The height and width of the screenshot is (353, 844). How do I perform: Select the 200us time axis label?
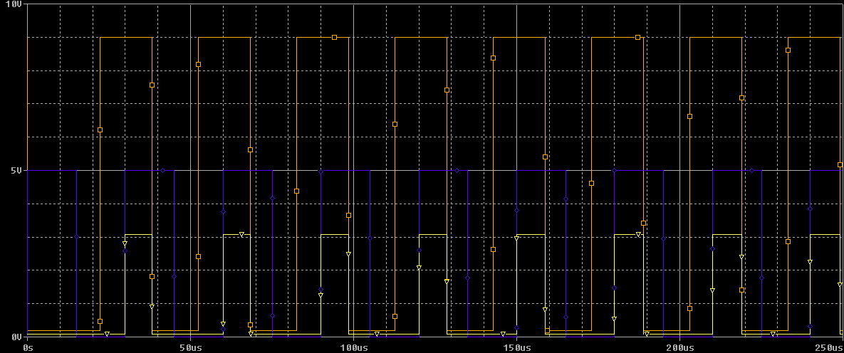[x=679, y=347]
